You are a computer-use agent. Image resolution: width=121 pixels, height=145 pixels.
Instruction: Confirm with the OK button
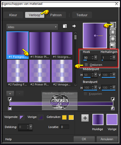[84, 139]
